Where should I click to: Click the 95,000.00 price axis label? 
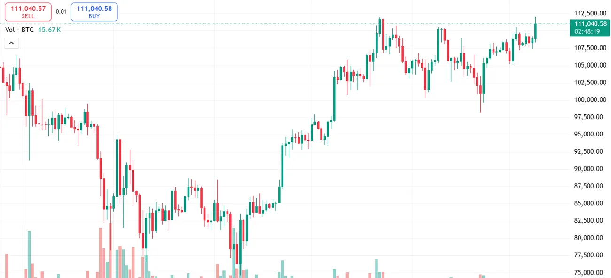[x=589, y=134]
